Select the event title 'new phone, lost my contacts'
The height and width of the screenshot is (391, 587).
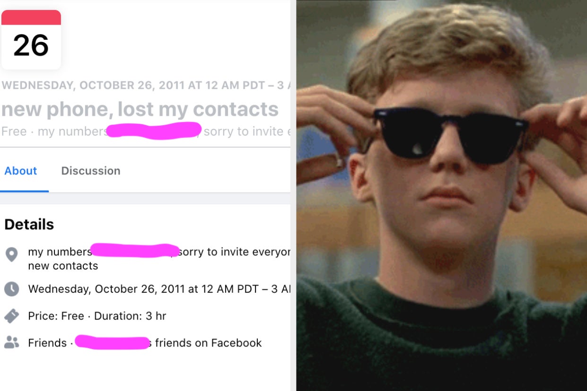pos(140,109)
